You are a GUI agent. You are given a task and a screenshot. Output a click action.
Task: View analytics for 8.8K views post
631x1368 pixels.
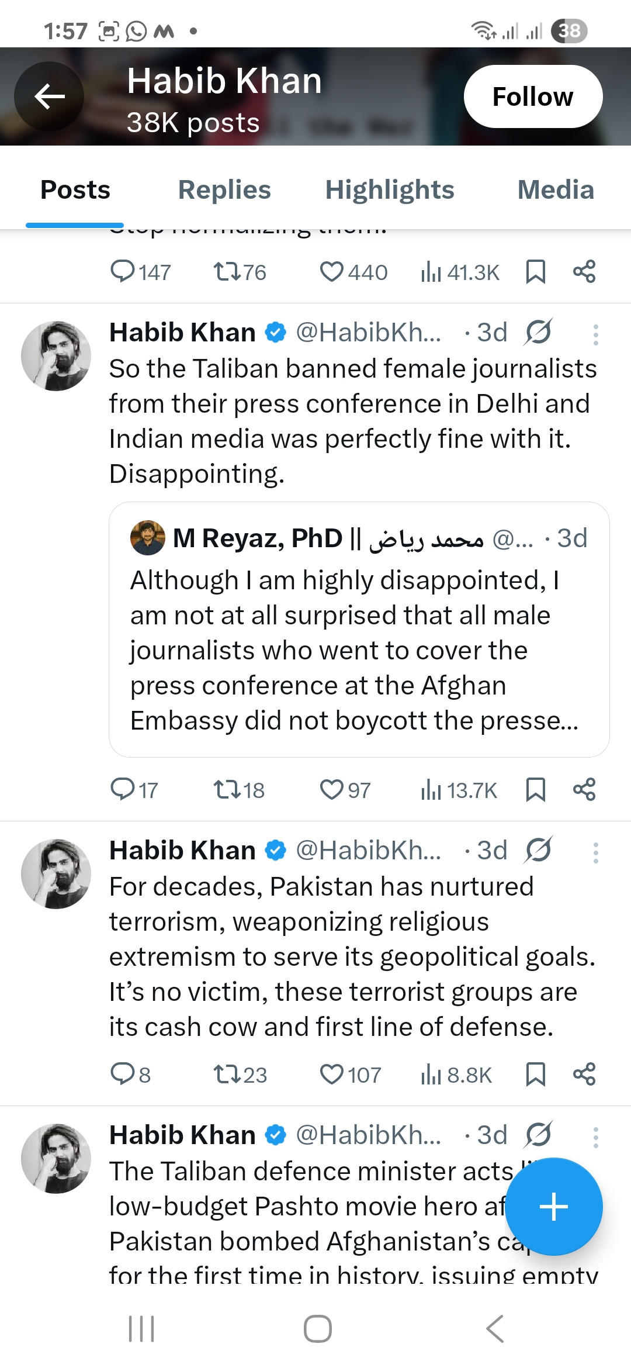456,1075
